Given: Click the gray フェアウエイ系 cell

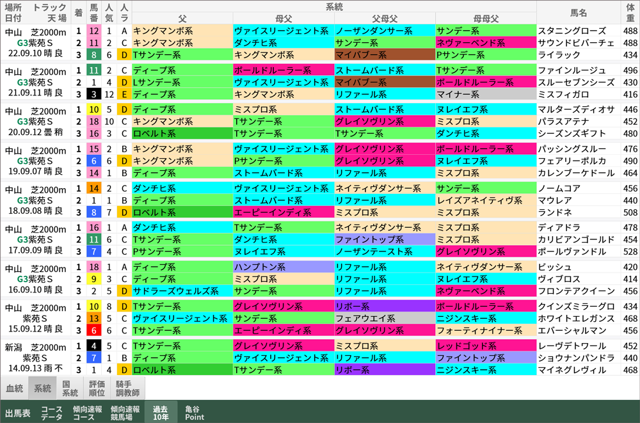Looking at the screenshot, I should [384, 319].
